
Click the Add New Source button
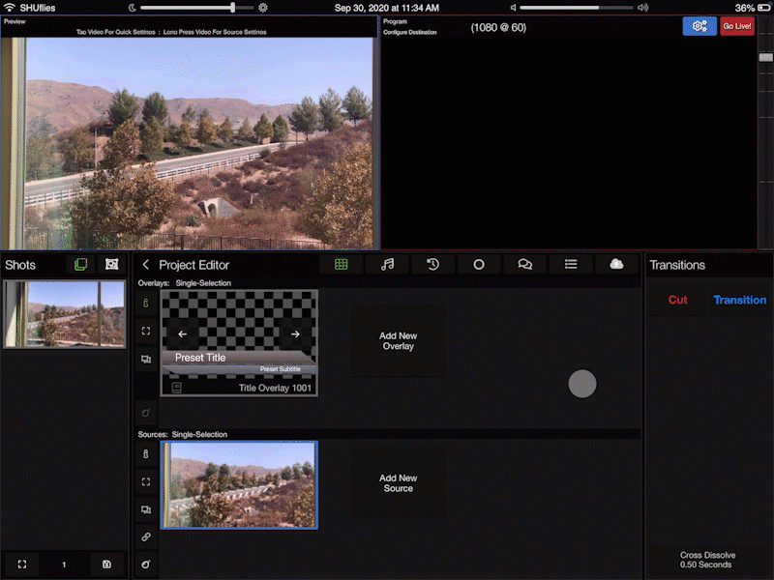pyautogui.click(x=398, y=483)
